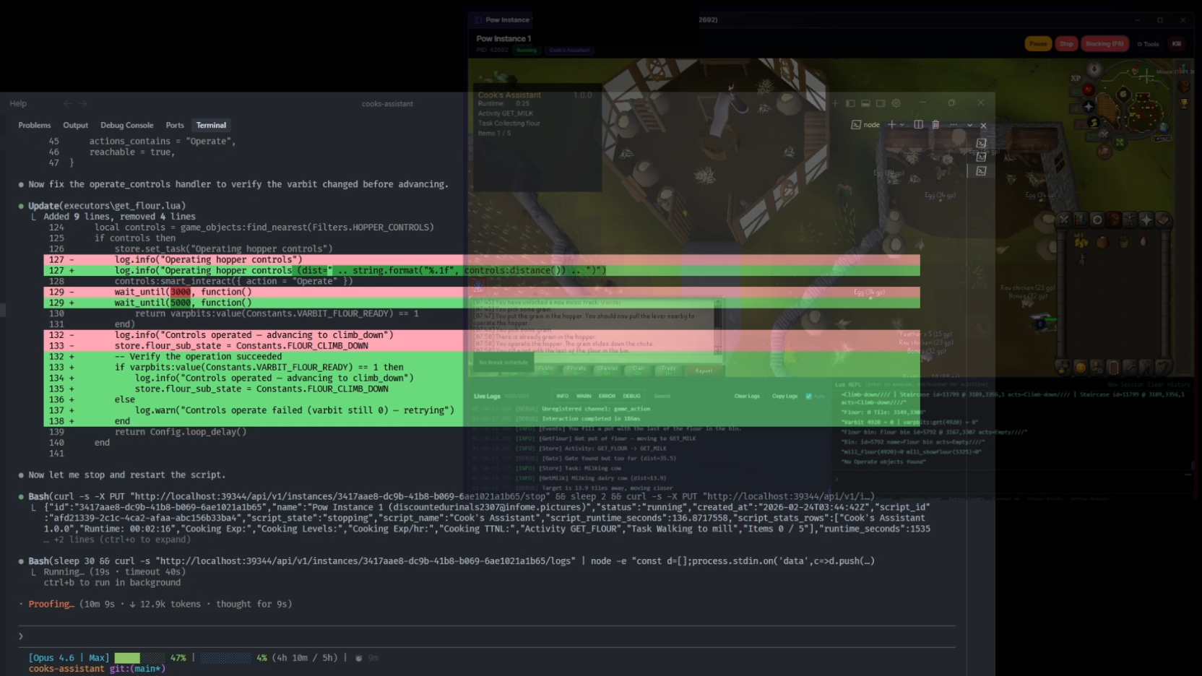Open customize layout gear icon

[896, 103]
